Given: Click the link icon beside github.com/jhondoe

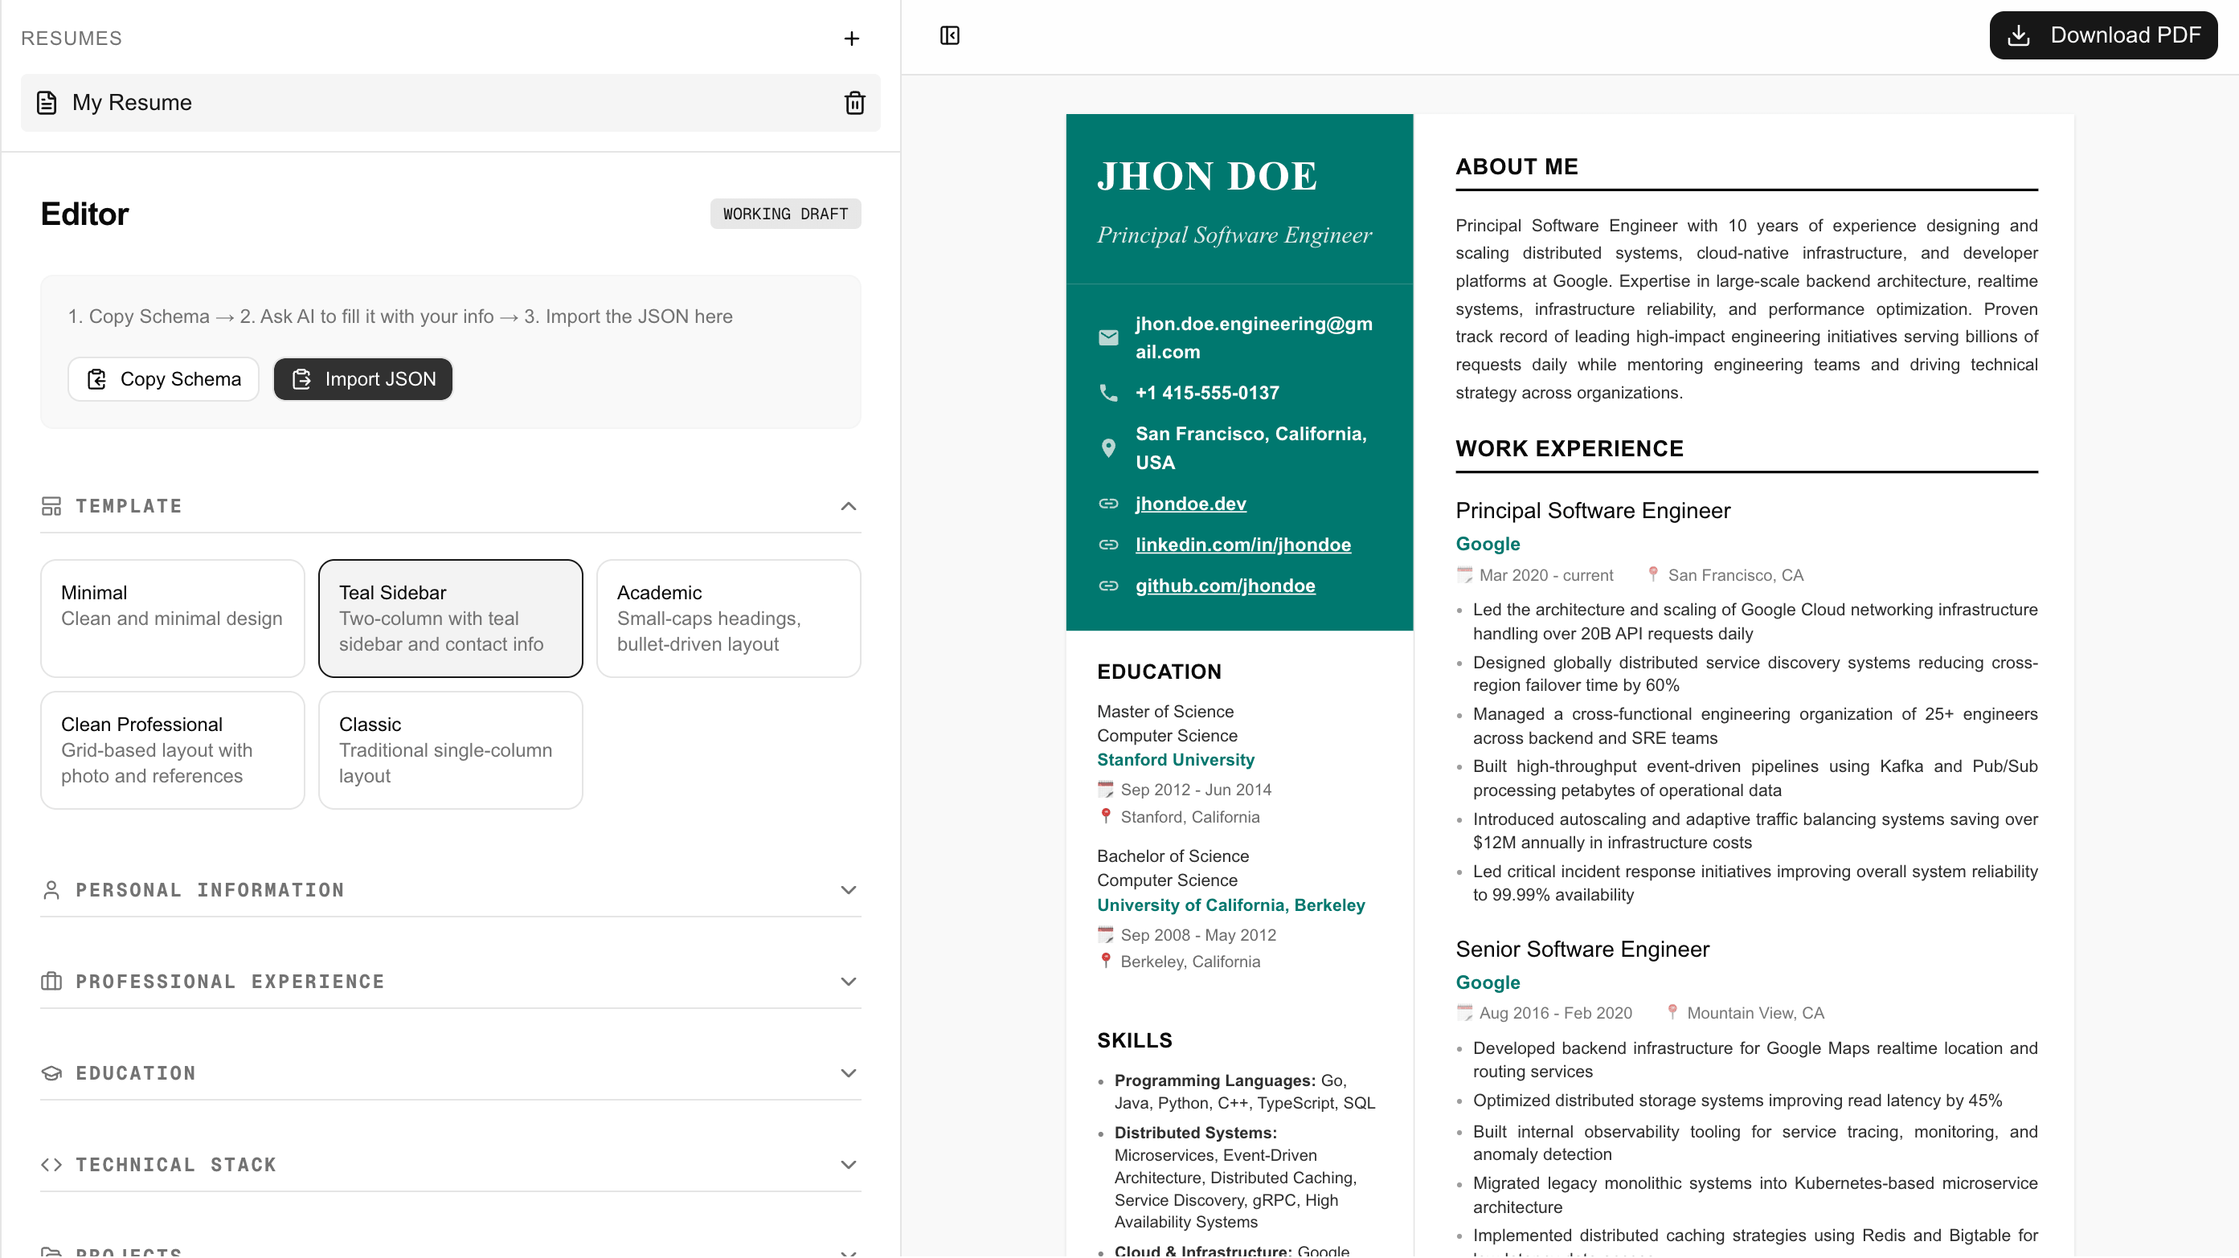Looking at the screenshot, I should tap(1108, 586).
